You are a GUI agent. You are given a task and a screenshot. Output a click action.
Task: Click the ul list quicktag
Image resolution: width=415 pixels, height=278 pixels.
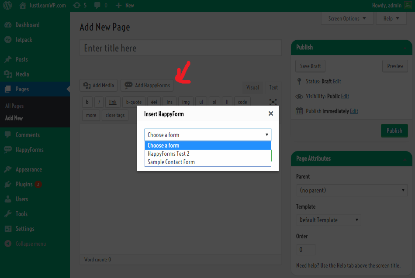[201, 102]
